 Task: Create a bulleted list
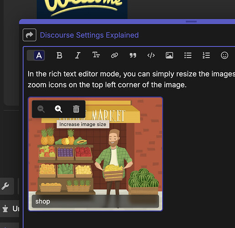[x=188, y=55]
